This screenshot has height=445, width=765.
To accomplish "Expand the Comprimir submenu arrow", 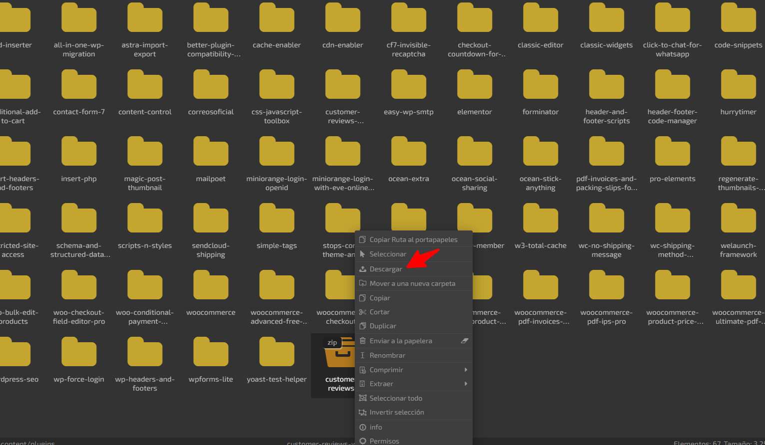I will click(466, 370).
